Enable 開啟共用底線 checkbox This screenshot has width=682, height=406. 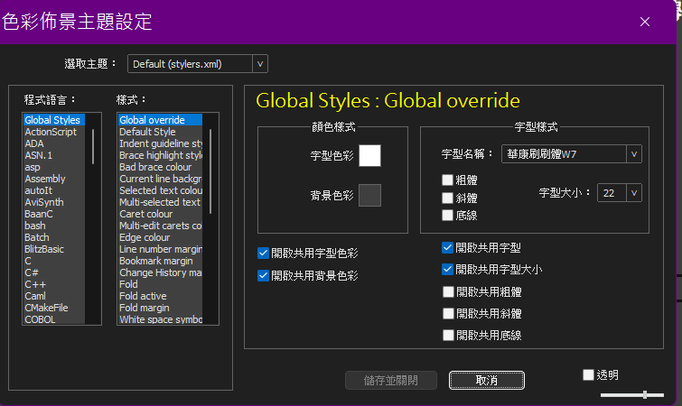tap(448, 335)
